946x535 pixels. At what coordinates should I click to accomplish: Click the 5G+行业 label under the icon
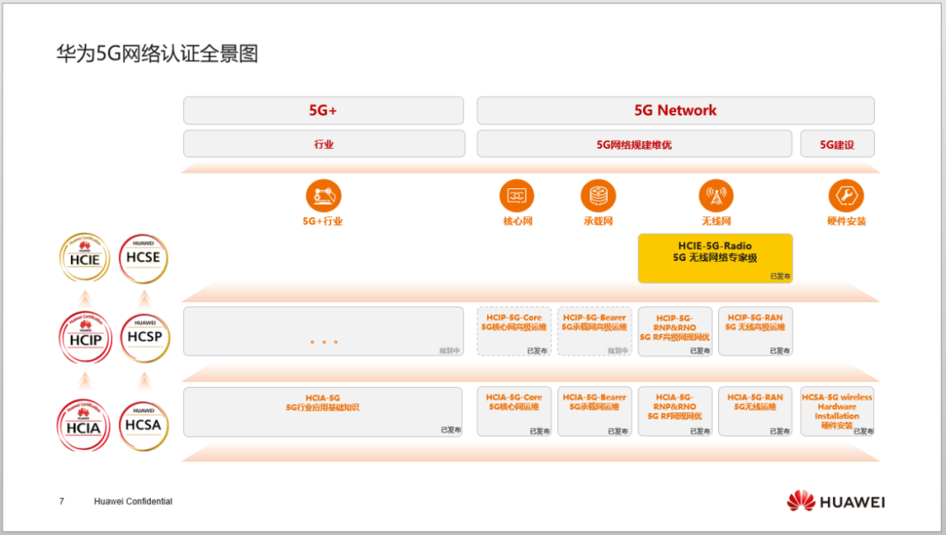tap(322, 222)
